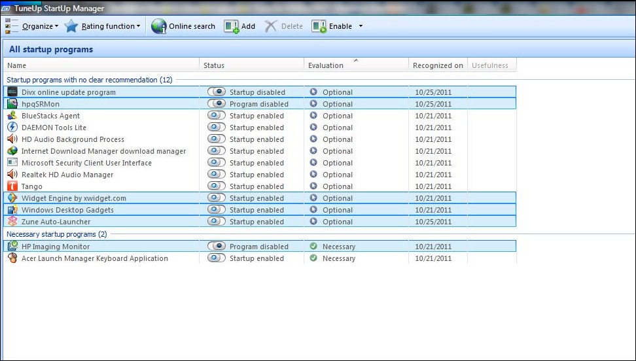Click the Necessary green check for HP Imaging Monitor

[313, 246]
